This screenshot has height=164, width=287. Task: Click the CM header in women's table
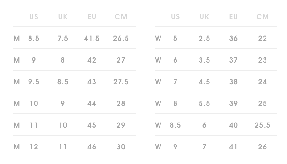(262, 17)
